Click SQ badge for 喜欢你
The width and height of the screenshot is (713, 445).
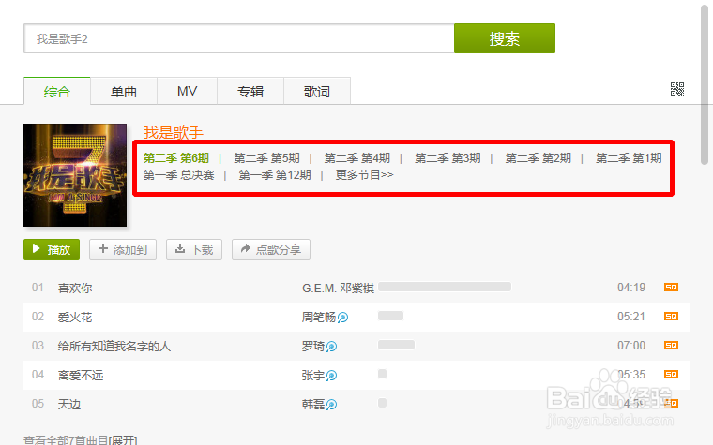click(x=671, y=287)
